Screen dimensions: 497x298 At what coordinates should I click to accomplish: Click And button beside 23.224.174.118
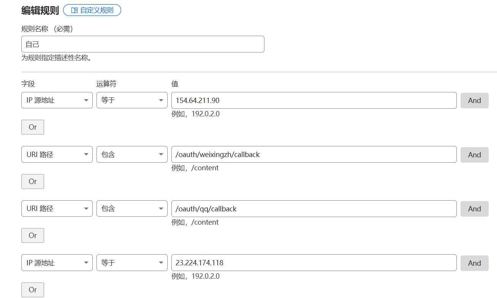point(475,263)
